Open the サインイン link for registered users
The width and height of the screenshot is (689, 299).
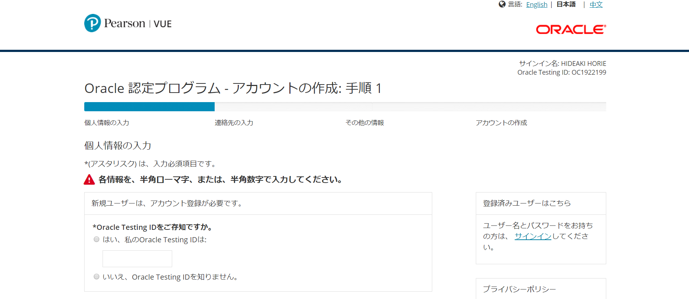tap(533, 236)
